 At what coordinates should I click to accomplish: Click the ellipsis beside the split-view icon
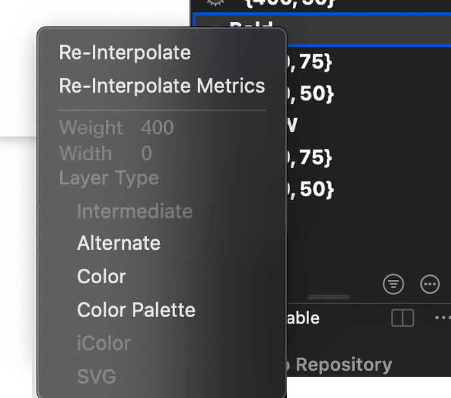click(x=442, y=318)
